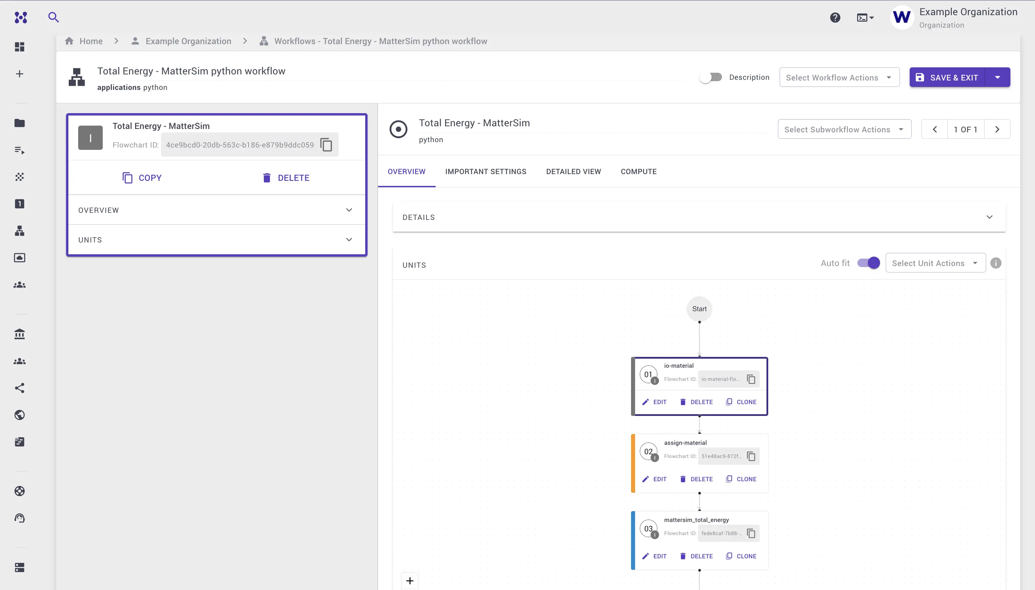1035x590 pixels.
Task: Open the terminal console dropdown icon
Action: click(x=865, y=18)
